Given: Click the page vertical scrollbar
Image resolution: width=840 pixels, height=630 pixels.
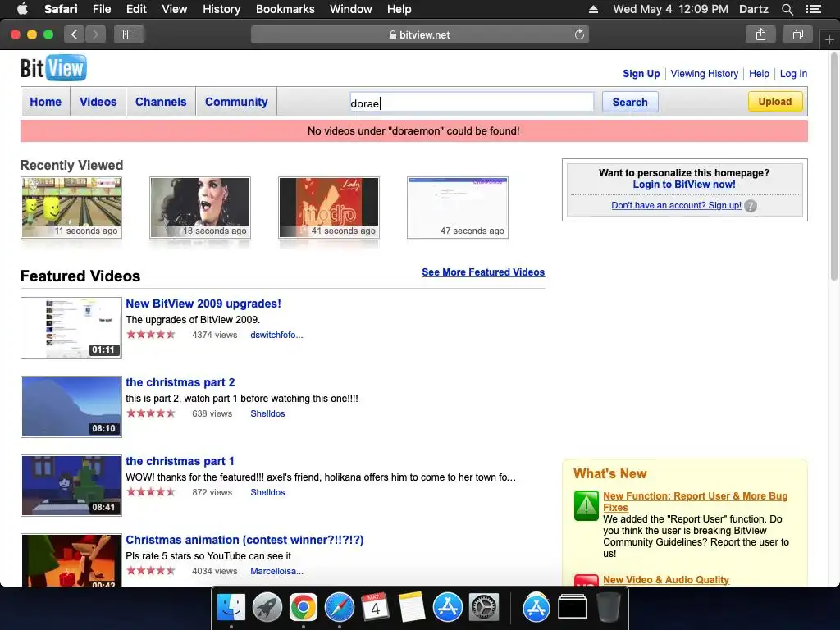Looking at the screenshot, I should coord(834,166).
